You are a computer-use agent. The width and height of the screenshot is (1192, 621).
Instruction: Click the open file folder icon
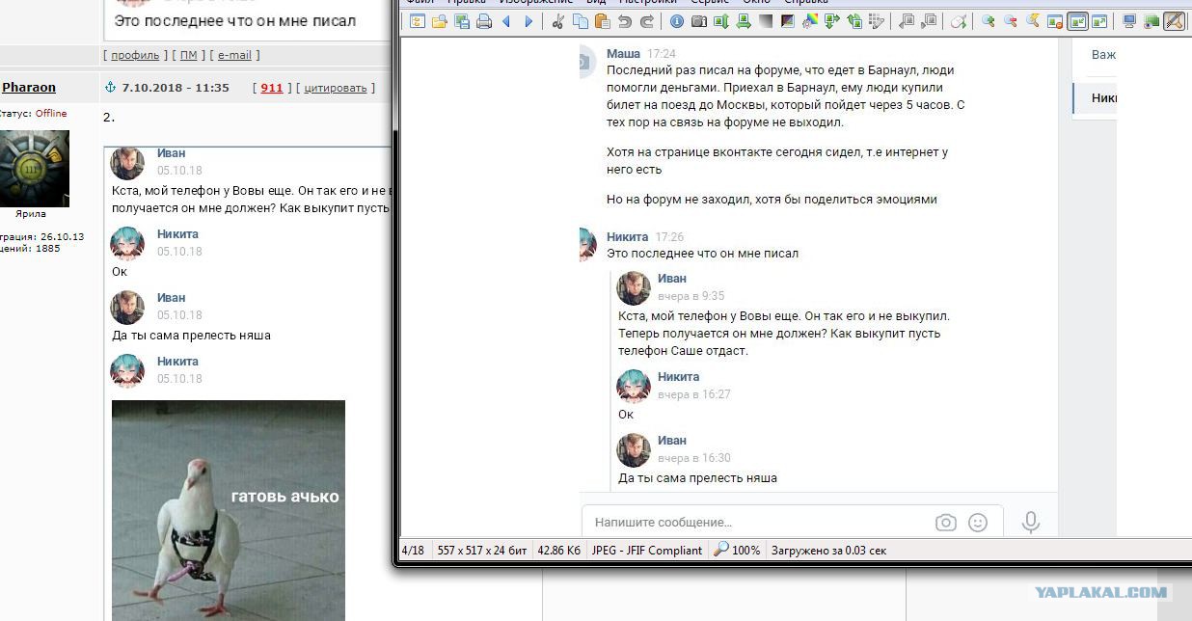coord(440,20)
